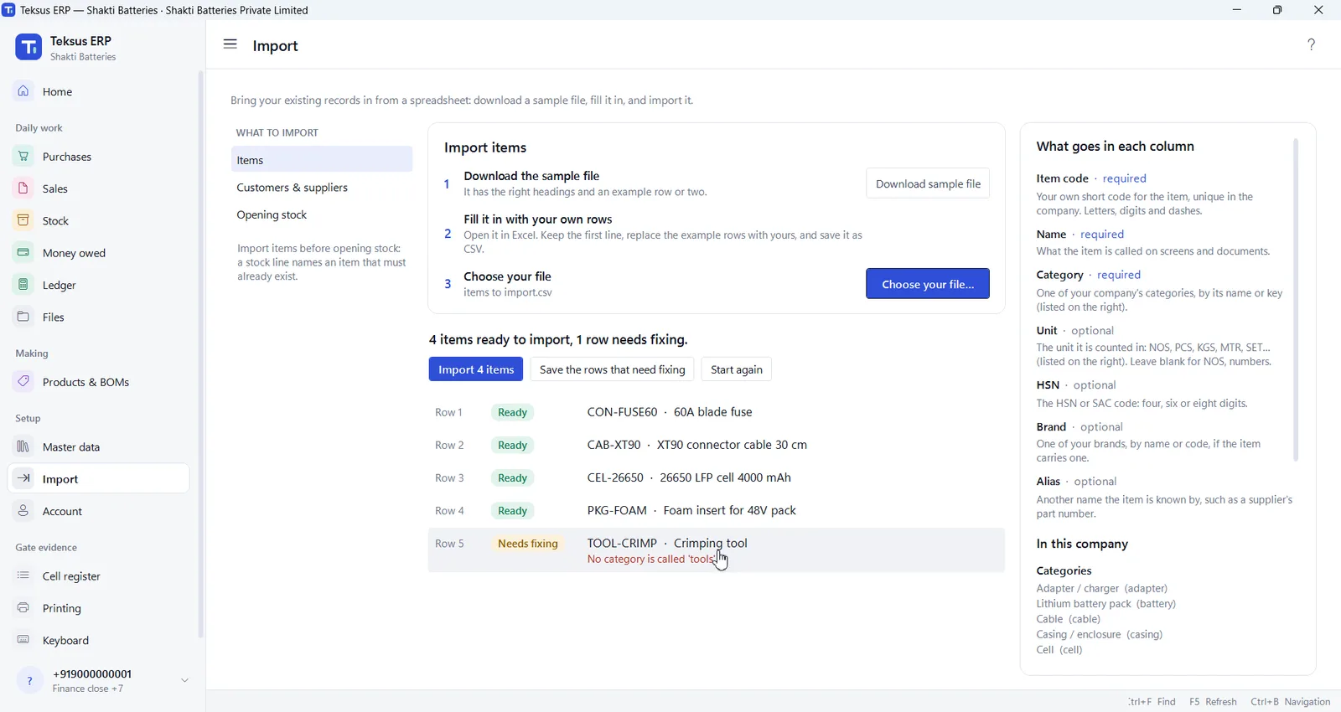This screenshot has height=712, width=1341.
Task: Click the Purchases cart icon
Action: pos(23,157)
